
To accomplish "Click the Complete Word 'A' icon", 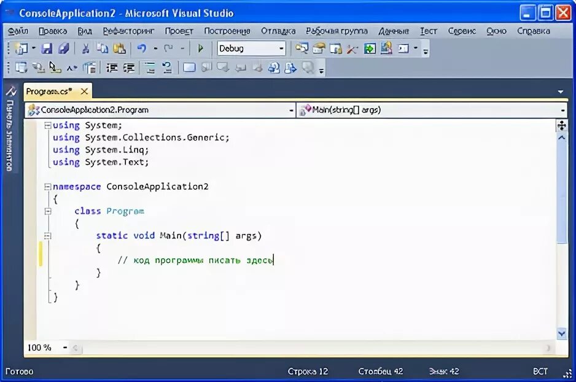I will tap(72, 68).
